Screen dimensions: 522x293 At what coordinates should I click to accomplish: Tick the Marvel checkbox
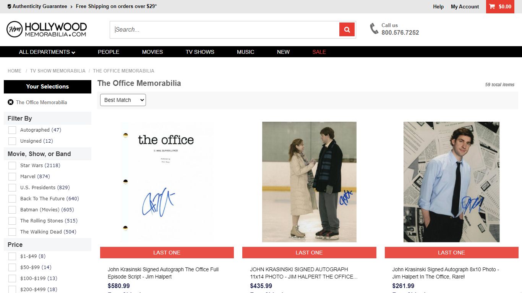(12, 177)
